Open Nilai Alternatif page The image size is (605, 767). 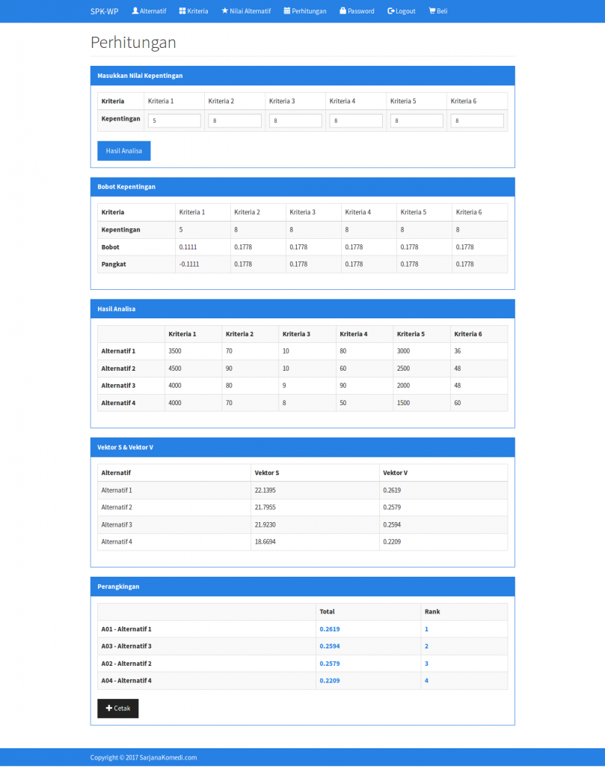(247, 10)
